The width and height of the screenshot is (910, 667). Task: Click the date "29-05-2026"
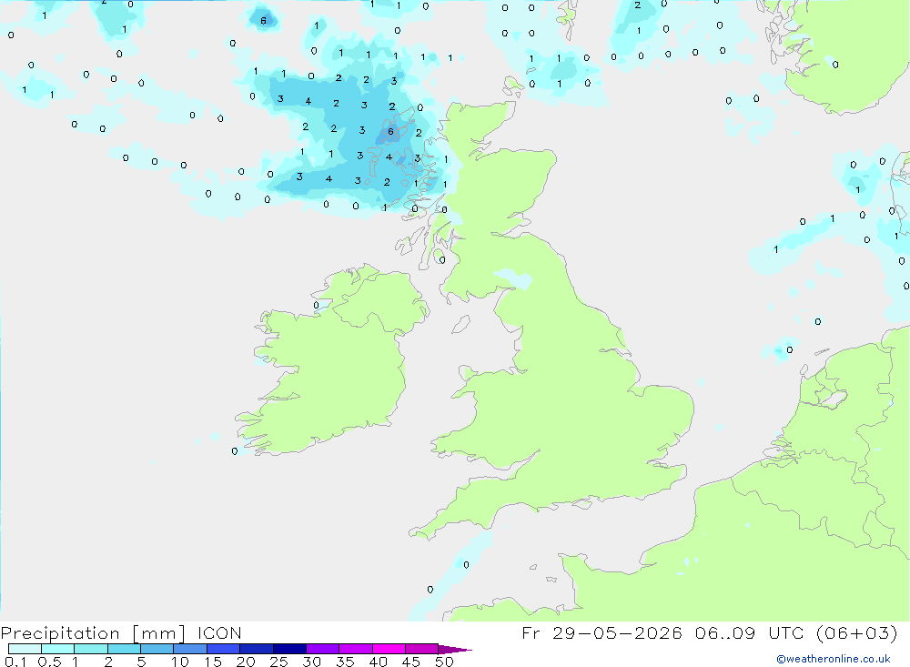point(617,632)
